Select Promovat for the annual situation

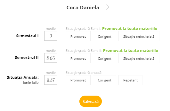[78, 80]
